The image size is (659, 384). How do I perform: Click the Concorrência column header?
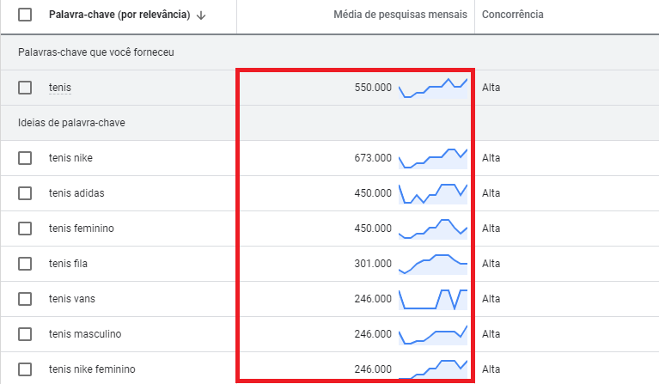(512, 15)
